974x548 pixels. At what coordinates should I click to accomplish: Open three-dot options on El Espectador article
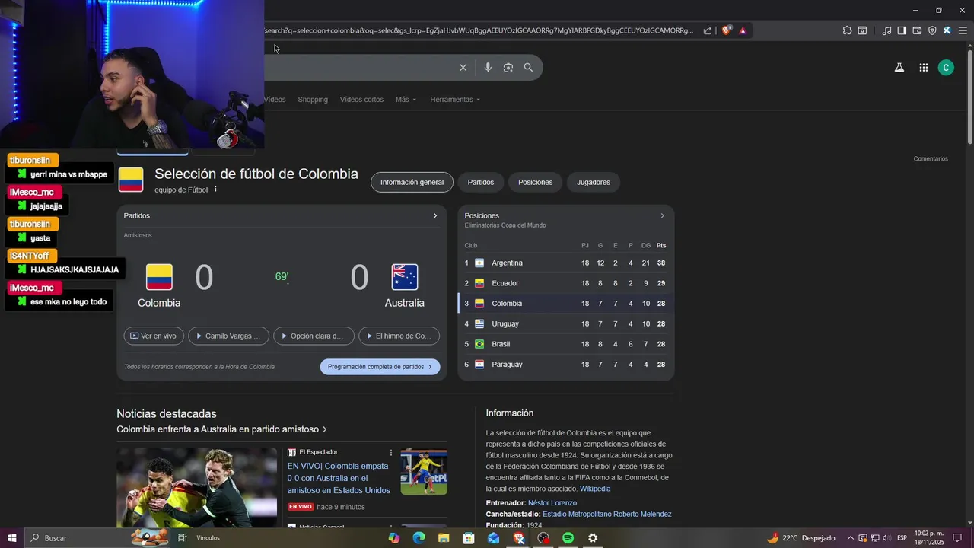tap(391, 452)
